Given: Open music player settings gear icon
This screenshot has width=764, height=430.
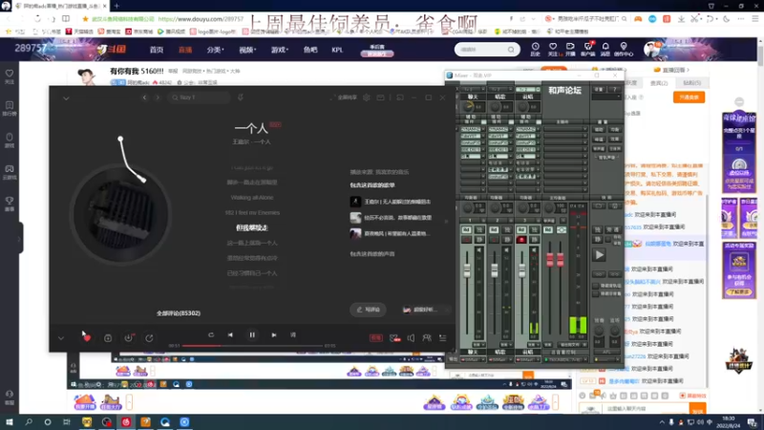Looking at the screenshot, I should 367,97.
